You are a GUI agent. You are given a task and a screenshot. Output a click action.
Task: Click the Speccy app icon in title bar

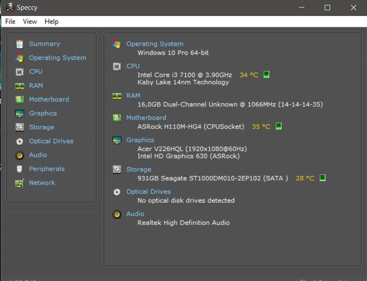[10, 8]
